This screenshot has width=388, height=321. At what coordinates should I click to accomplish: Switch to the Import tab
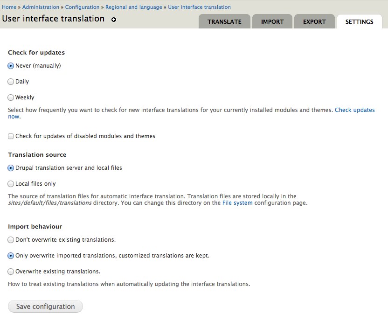pyautogui.click(x=272, y=21)
